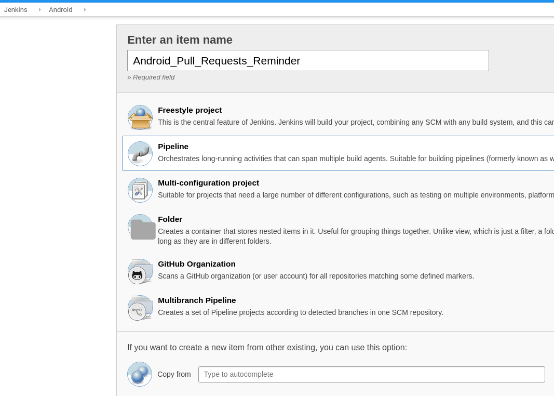Viewport: 554px width, 396px height.
Task: Click the Freestyle project box icon
Action: click(x=140, y=117)
